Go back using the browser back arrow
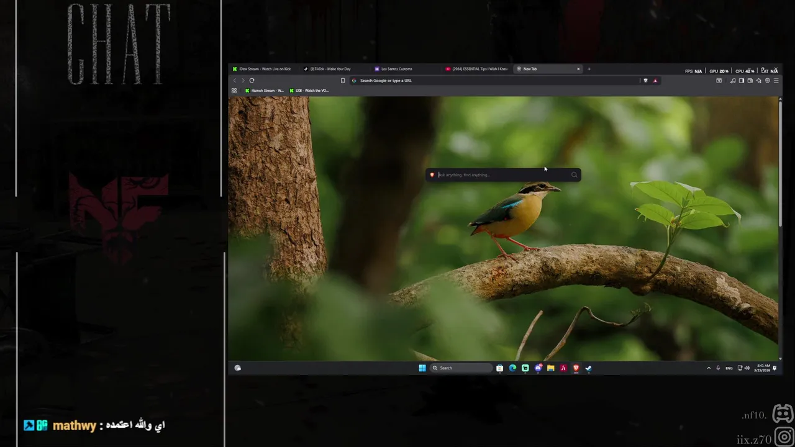This screenshot has width=795, height=447. (235, 80)
